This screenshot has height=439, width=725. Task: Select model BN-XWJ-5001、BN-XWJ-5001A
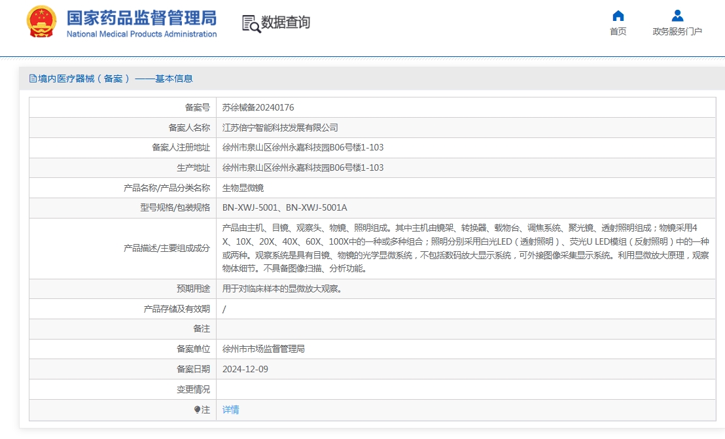[285, 208]
